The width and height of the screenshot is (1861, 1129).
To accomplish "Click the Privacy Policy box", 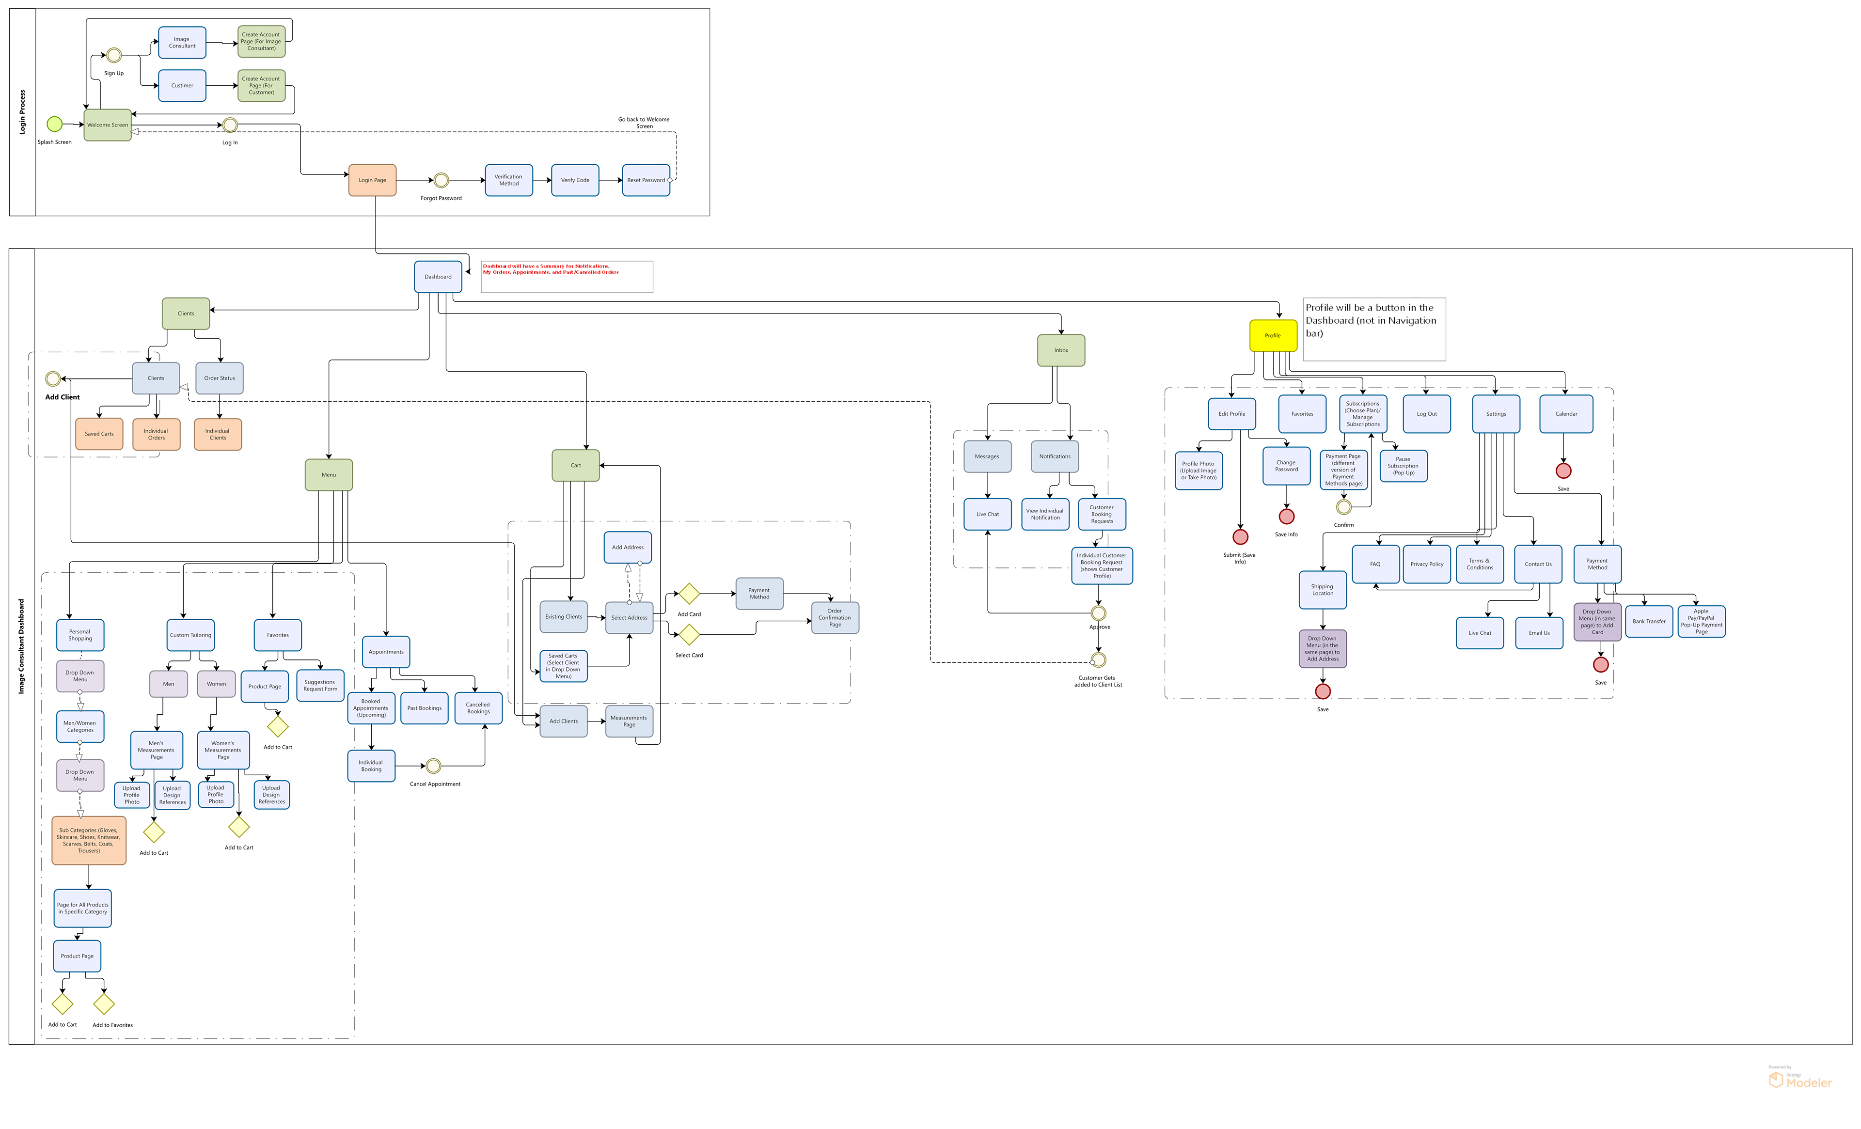I will (1427, 564).
